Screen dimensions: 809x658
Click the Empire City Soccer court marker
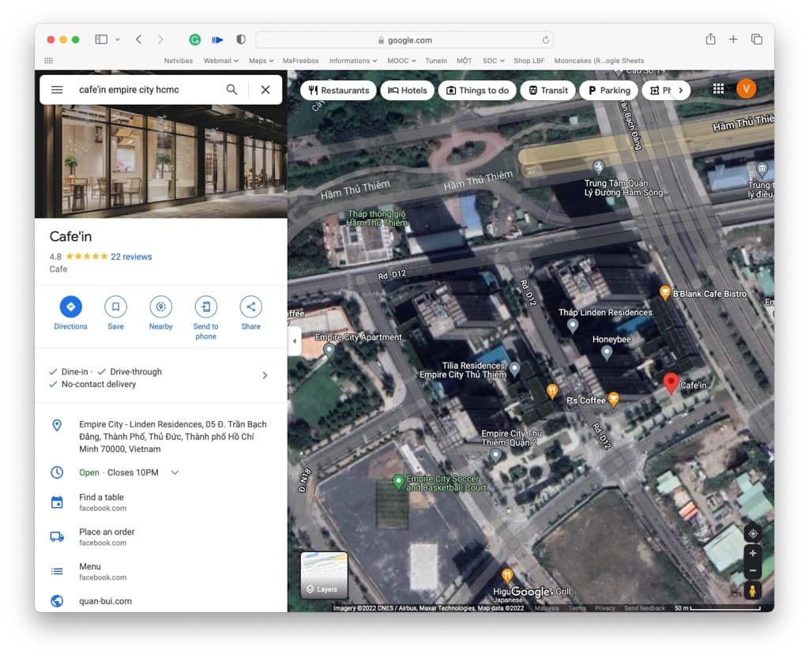point(398,481)
